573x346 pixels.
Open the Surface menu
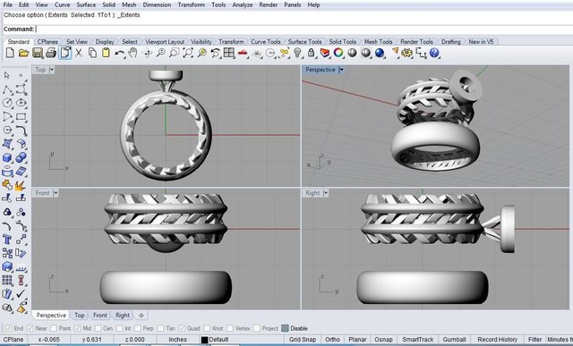coord(86,4)
